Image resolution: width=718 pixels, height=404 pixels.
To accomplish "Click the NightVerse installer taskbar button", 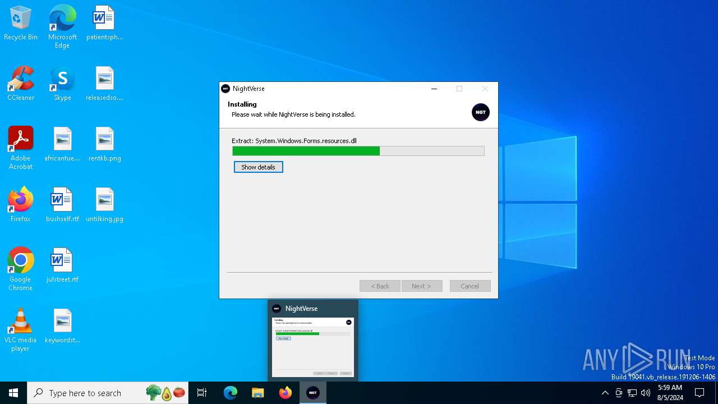I will tap(313, 393).
